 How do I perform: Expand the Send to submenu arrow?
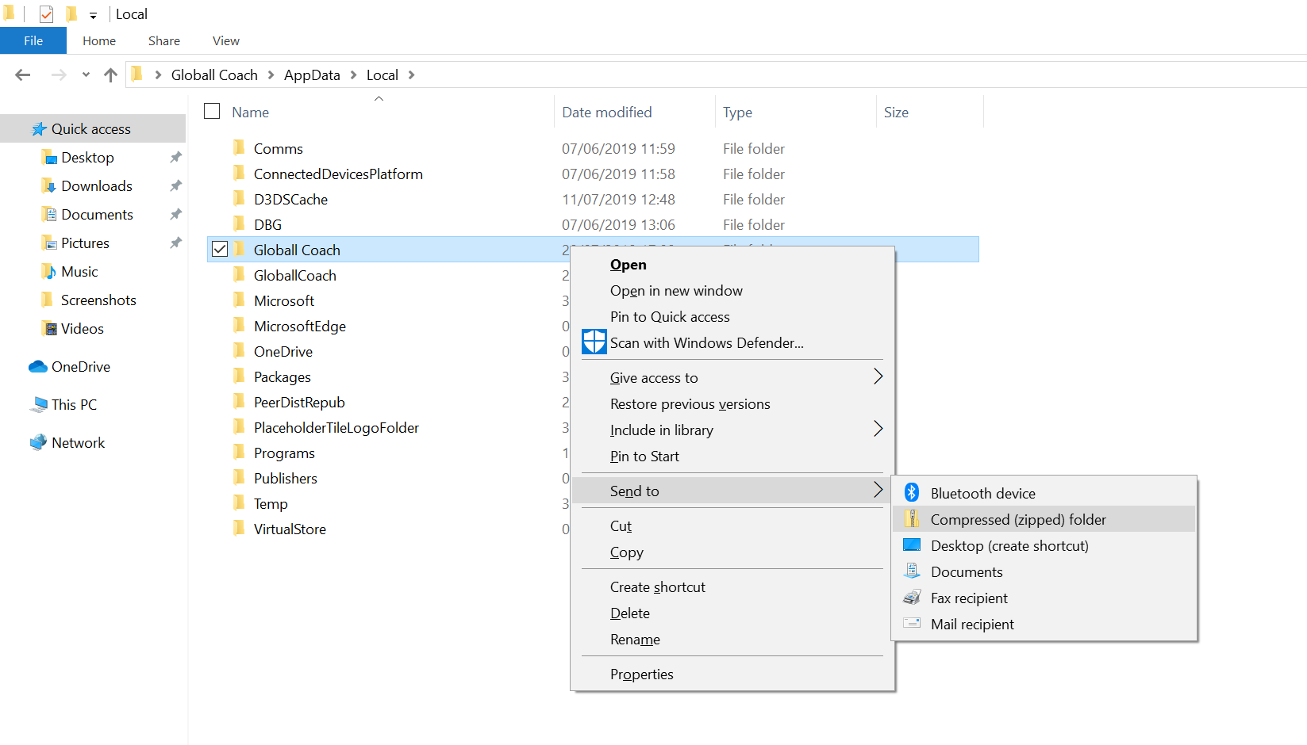878,490
